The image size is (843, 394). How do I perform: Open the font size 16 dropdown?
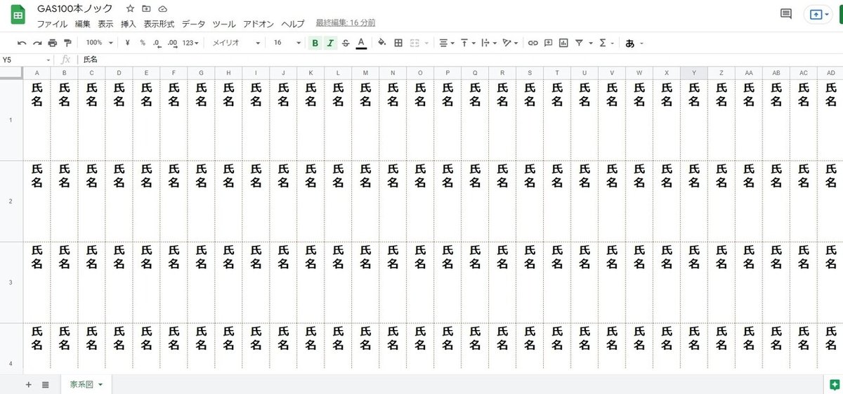click(287, 43)
